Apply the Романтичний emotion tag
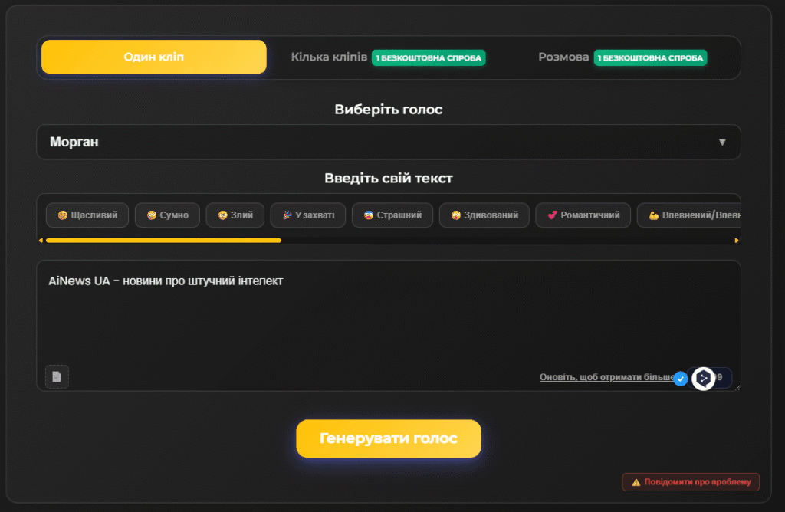The height and width of the screenshot is (512, 785). [x=583, y=215]
